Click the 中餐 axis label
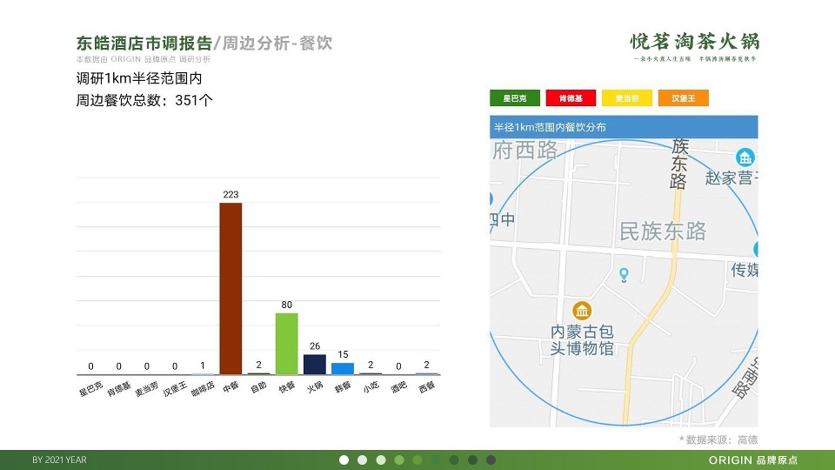The height and width of the screenshot is (470, 835). pos(230,386)
